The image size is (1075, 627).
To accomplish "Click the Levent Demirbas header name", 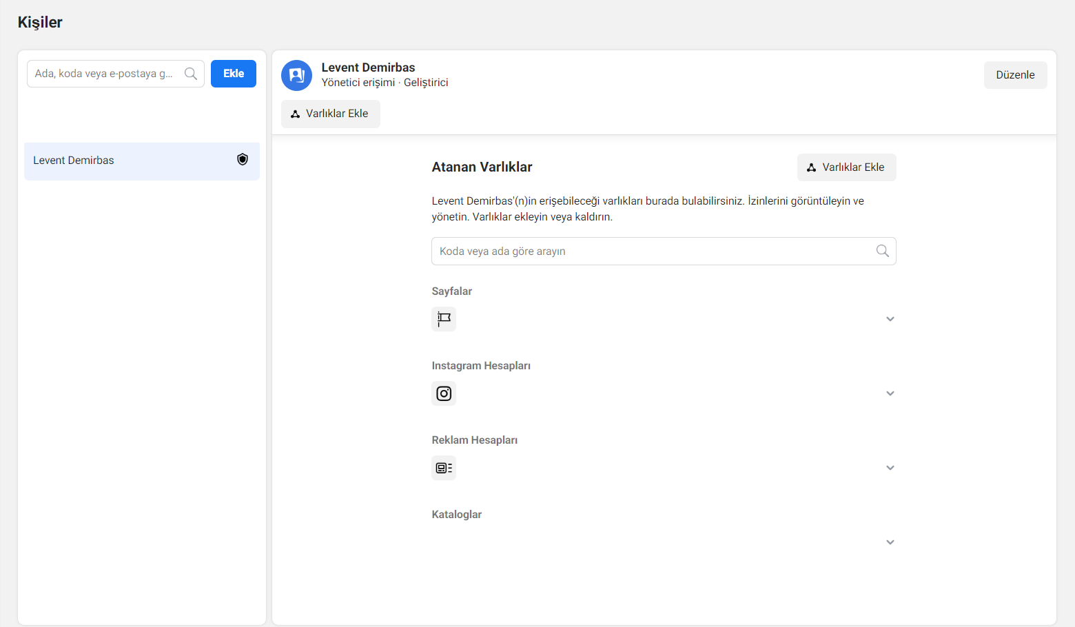I will tap(368, 68).
